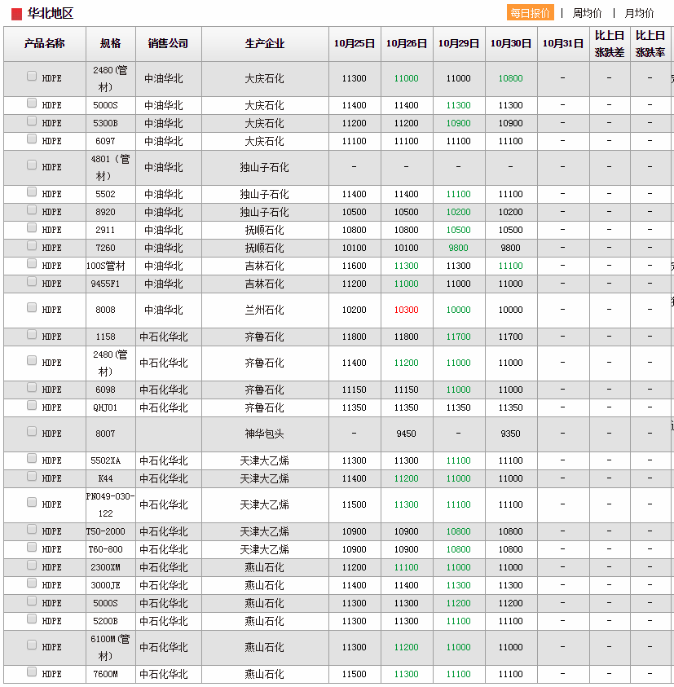
Task: Tick the HDPE 5502 独山子石化 checkbox
Action: pyautogui.click(x=32, y=192)
